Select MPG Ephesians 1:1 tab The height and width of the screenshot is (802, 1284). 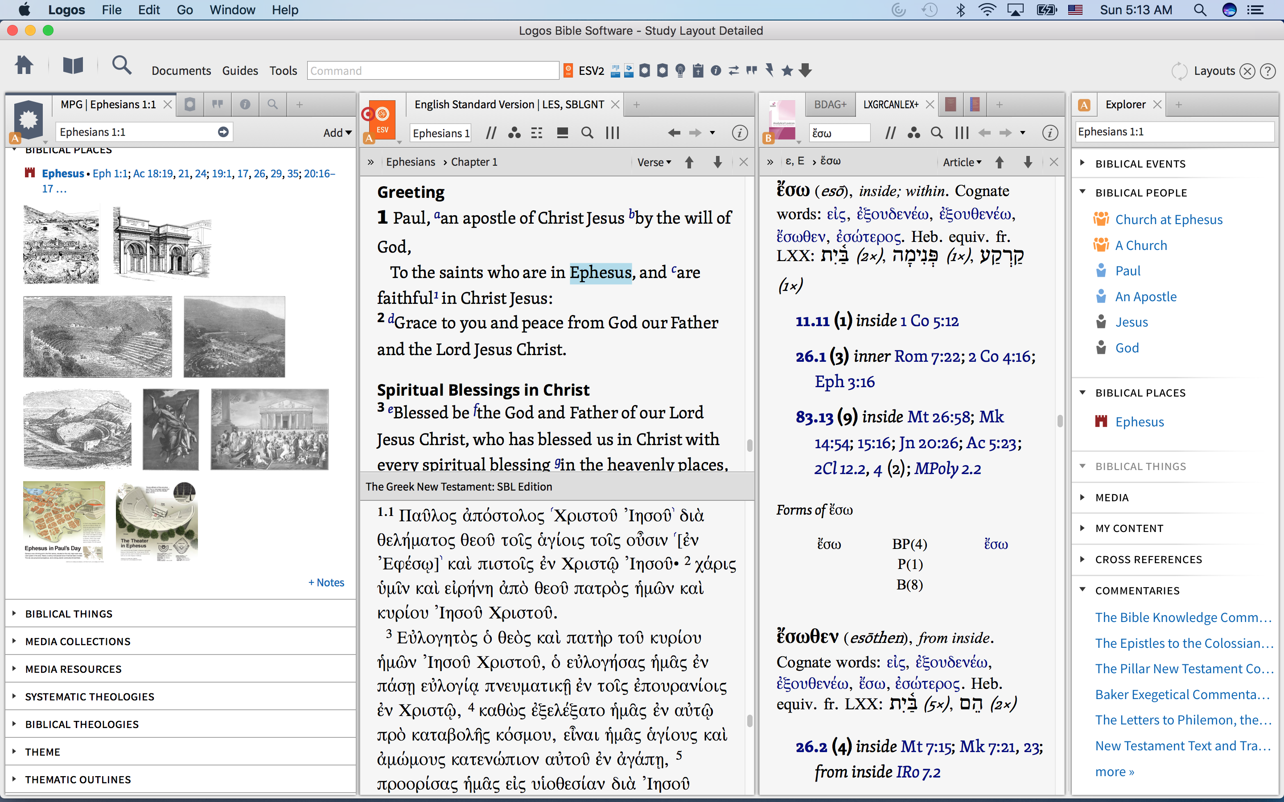click(108, 105)
